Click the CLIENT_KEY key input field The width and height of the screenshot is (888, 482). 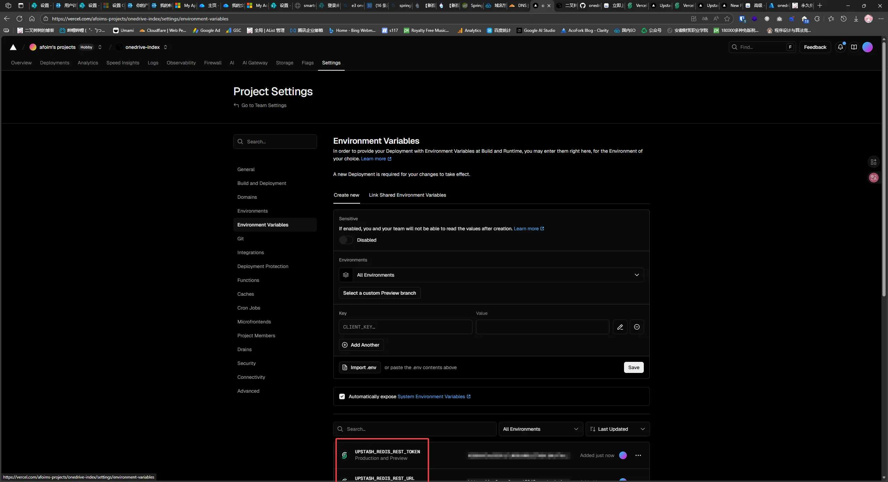point(405,327)
